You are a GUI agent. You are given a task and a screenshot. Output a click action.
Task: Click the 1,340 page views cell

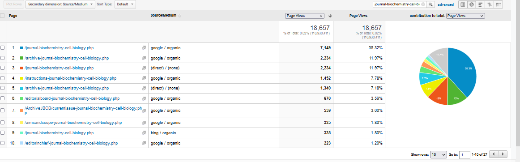coord(307,88)
